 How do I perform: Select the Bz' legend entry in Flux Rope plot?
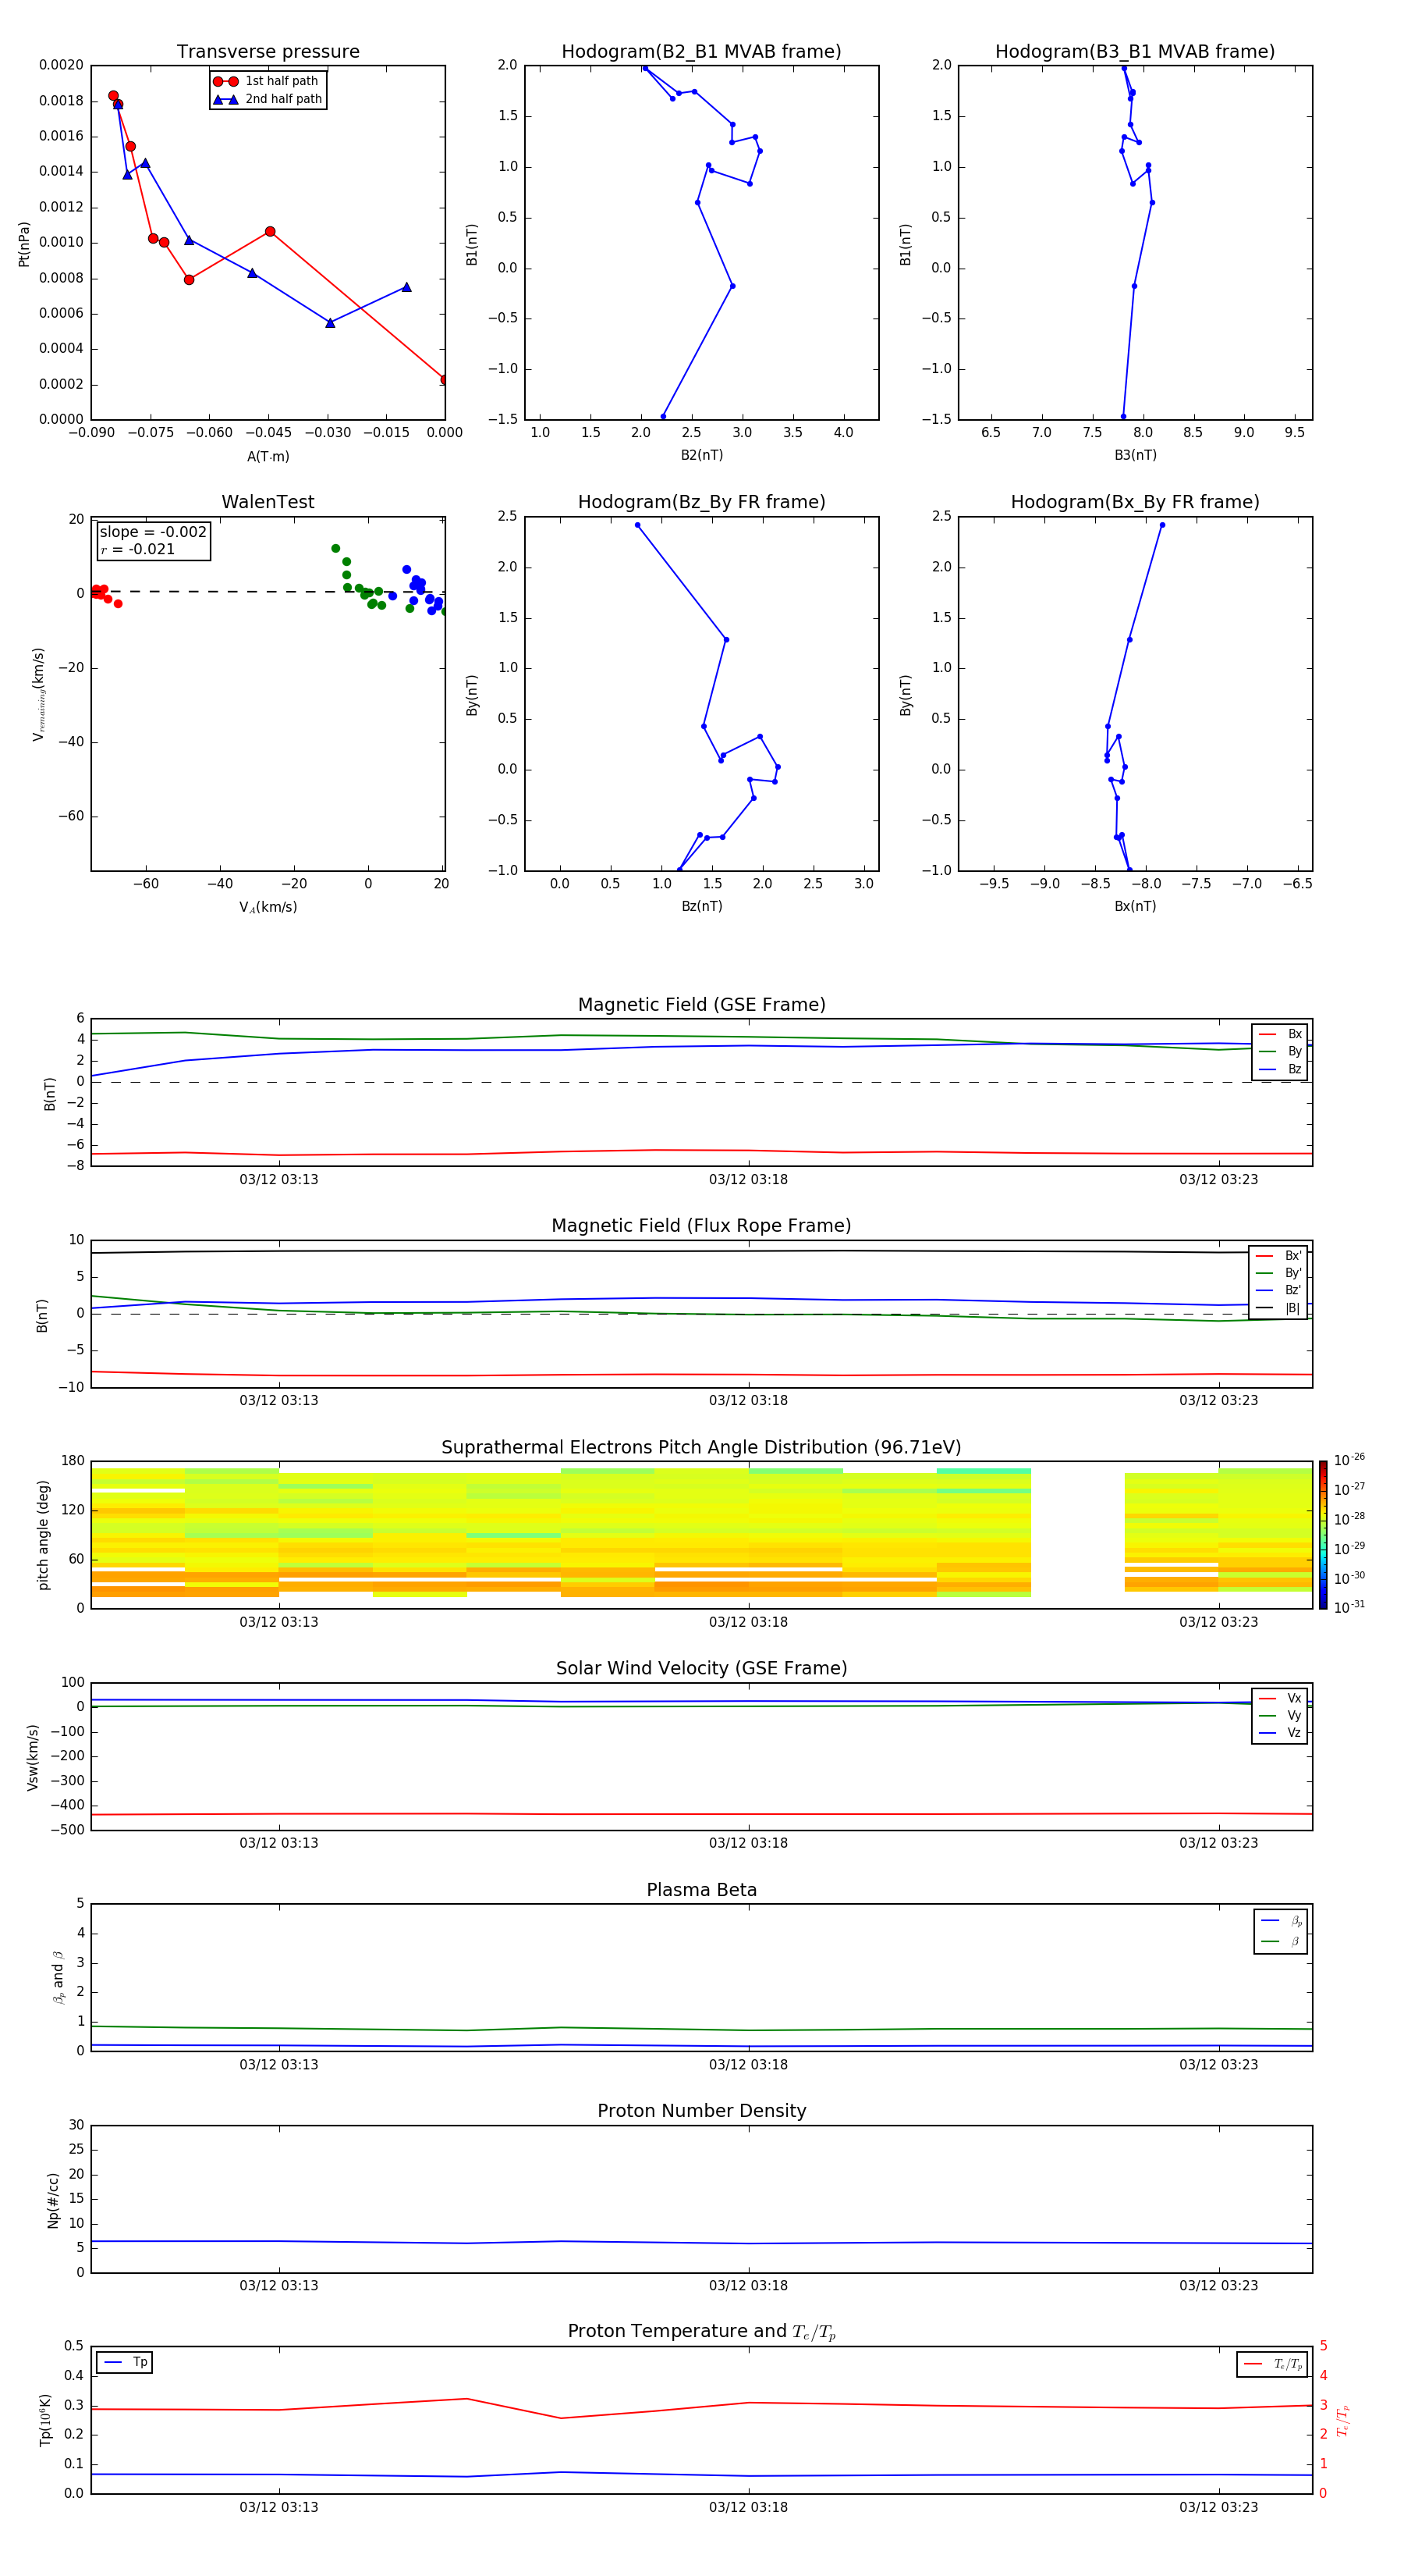[1279, 1290]
